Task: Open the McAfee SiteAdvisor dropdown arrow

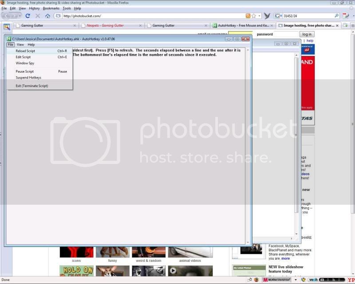Action: click(296, 280)
